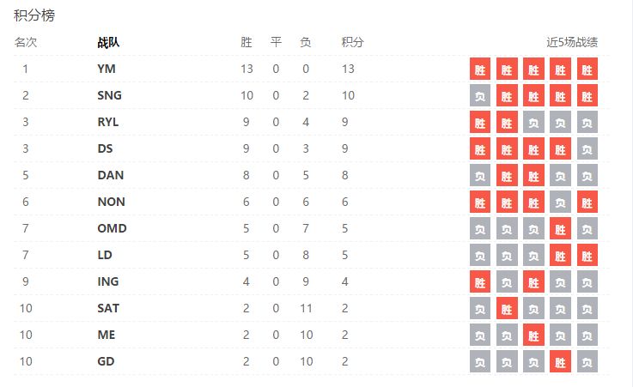Image resolution: width=633 pixels, height=387 pixels.
Task: Click YM's first recent-match win badge
Action: (480, 70)
